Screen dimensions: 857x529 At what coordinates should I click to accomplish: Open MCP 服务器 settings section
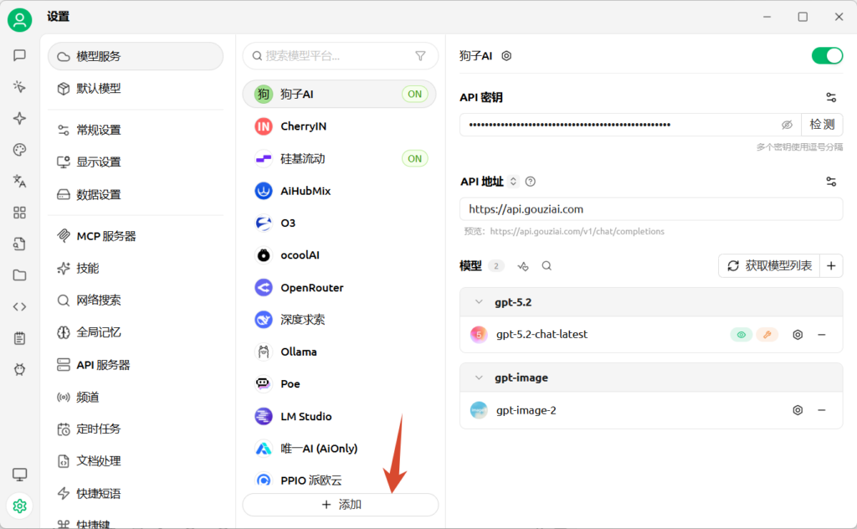136,236
